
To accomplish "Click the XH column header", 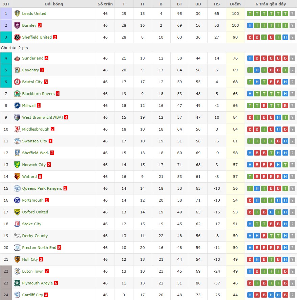I will pos(6,4).
